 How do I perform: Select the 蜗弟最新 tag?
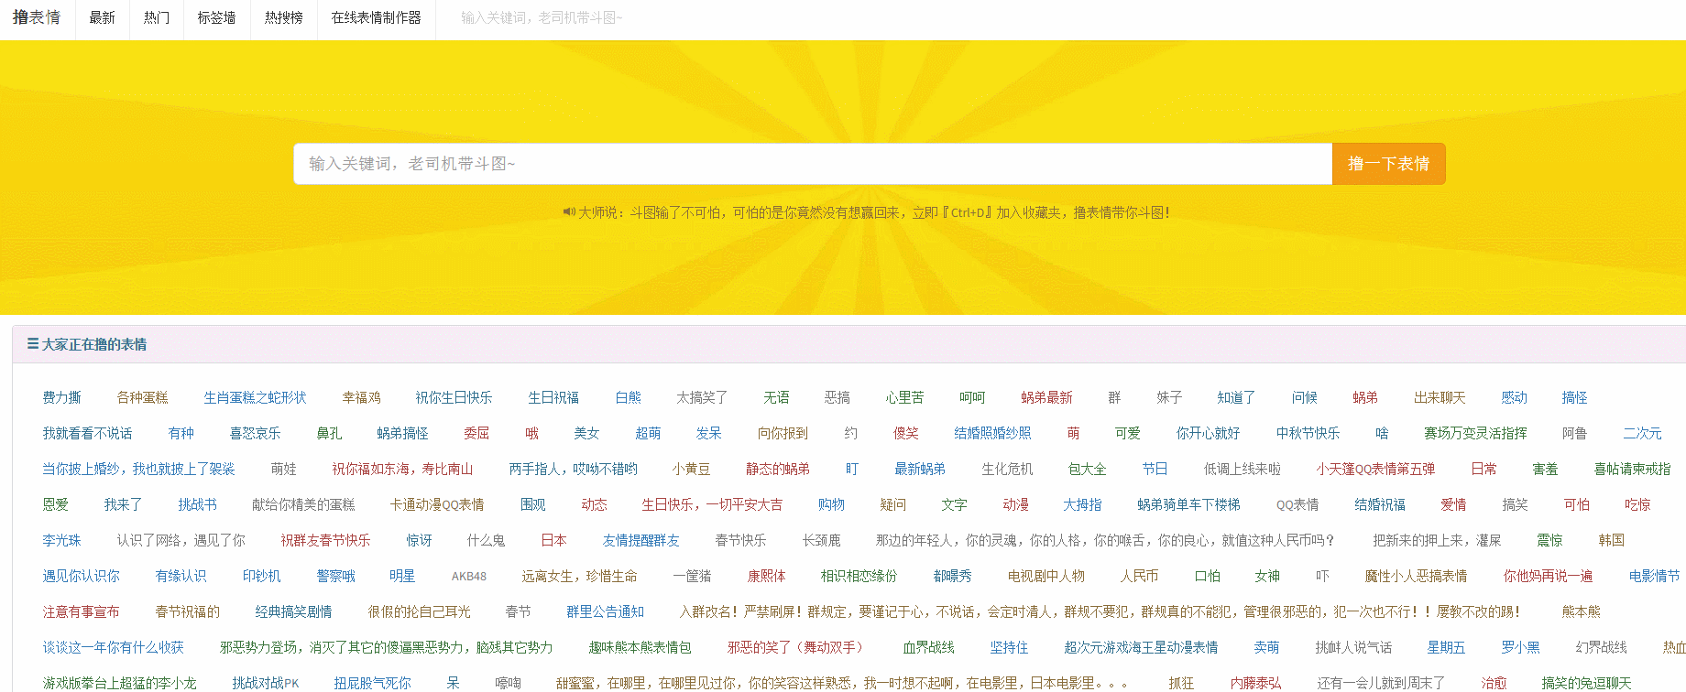point(1046,397)
